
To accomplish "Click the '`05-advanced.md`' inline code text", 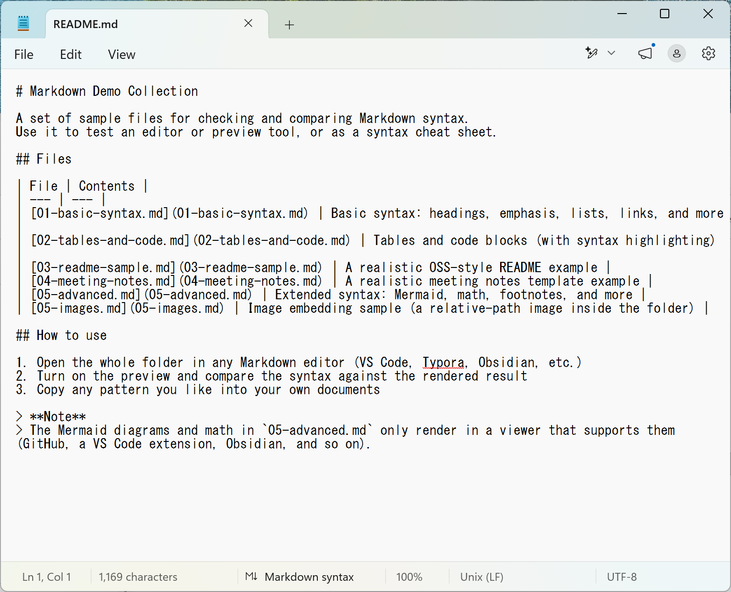I will coord(317,430).
